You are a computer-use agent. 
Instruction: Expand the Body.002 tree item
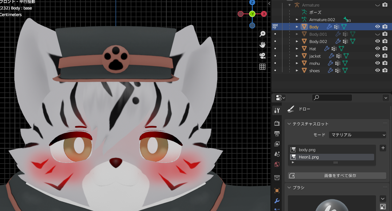click(297, 41)
